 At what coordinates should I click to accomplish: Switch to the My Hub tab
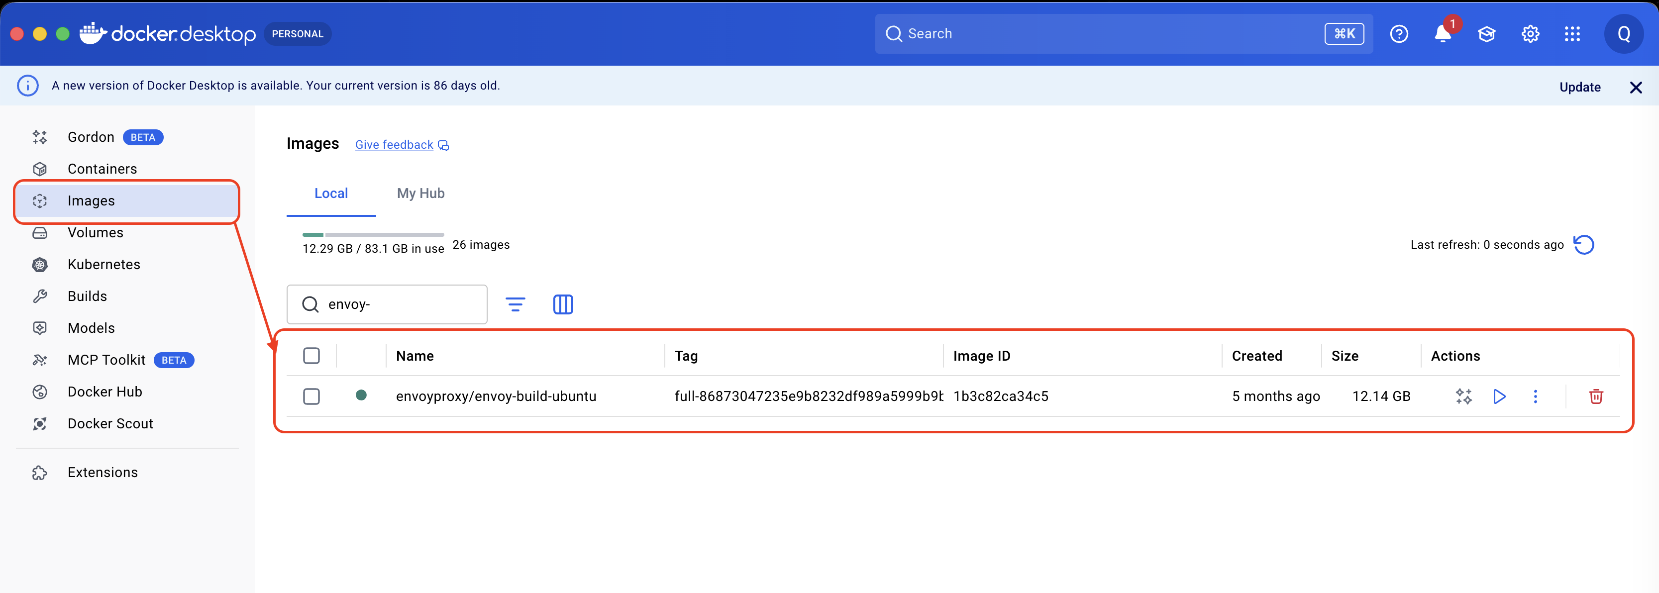pyautogui.click(x=420, y=193)
